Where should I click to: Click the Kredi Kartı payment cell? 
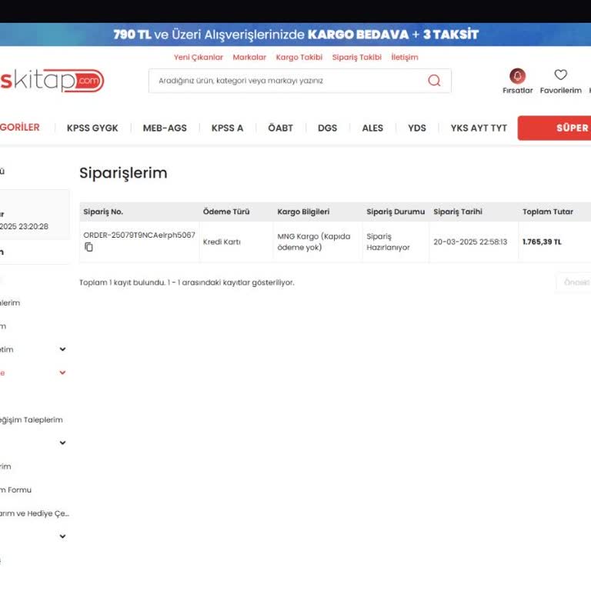point(222,242)
